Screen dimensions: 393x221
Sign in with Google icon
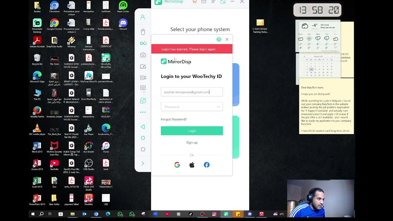point(177,165)
